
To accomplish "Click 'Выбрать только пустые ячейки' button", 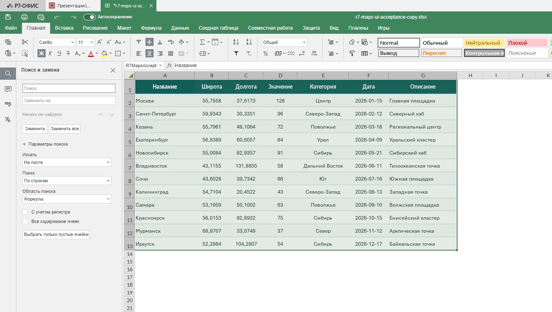I will tap(56, 234).
